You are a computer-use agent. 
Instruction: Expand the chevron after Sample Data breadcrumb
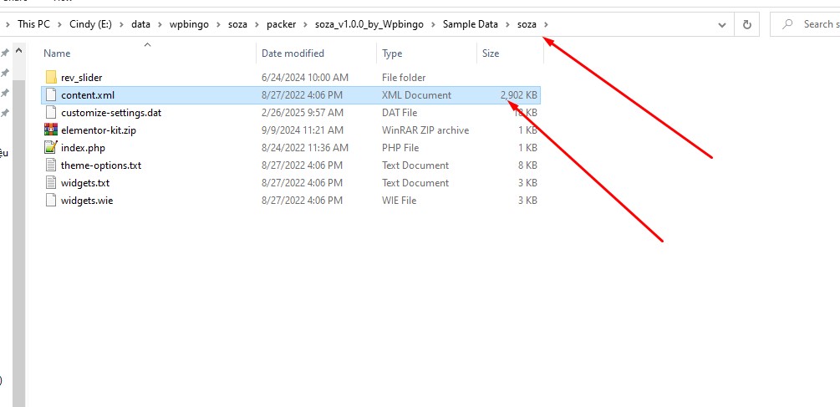(x=507, y=25)
